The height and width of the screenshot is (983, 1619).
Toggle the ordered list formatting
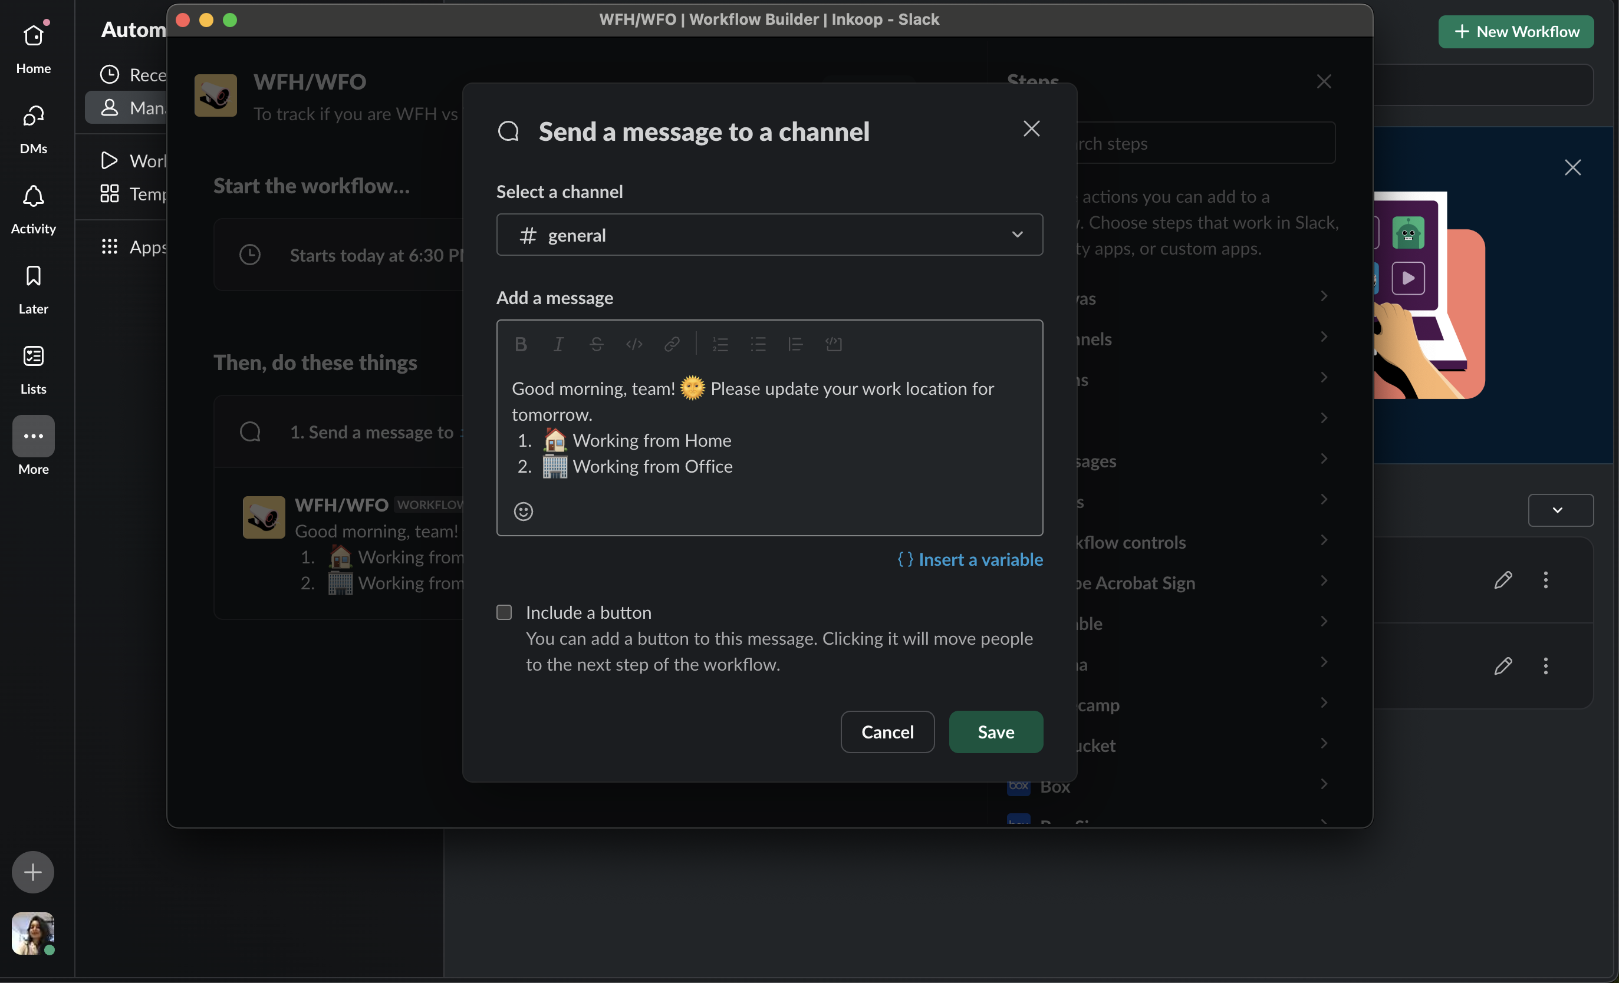[x=720, y=344]
